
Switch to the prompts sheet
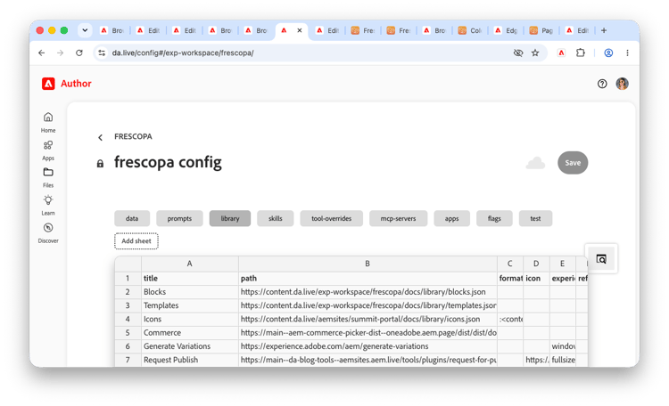(x=179, y=218)
